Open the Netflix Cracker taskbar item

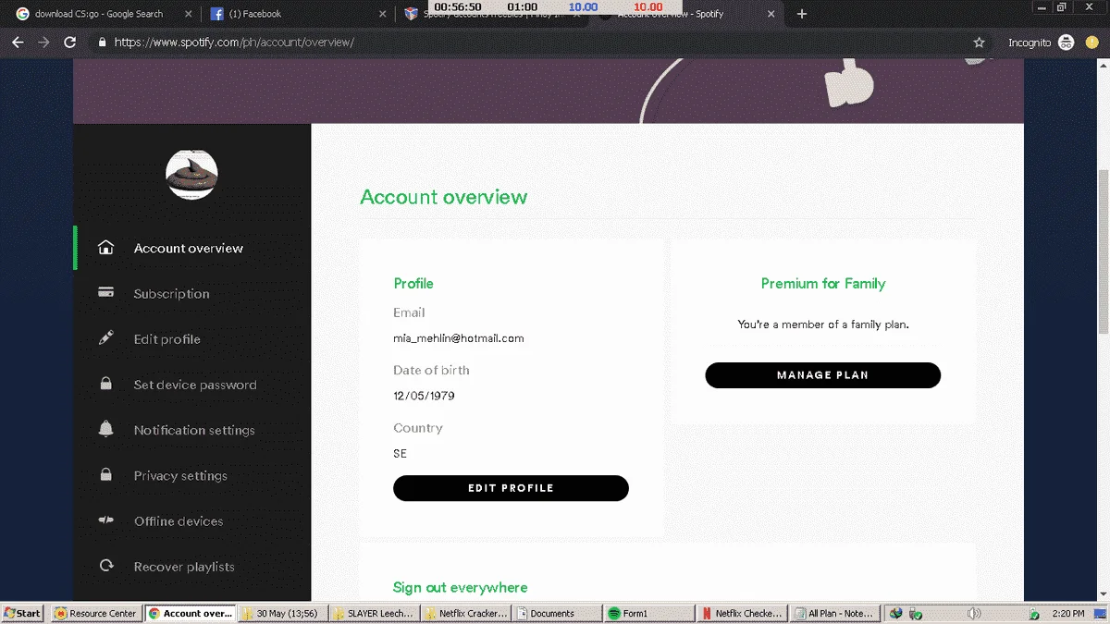466,613
